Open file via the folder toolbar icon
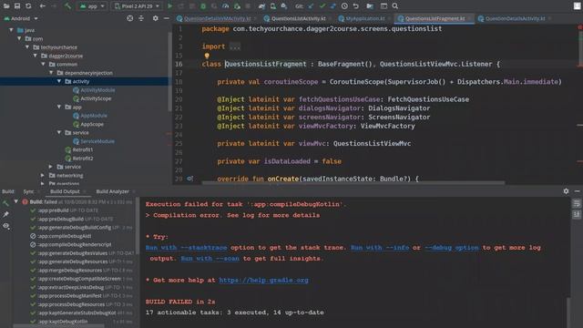 (x=6, y=6)
